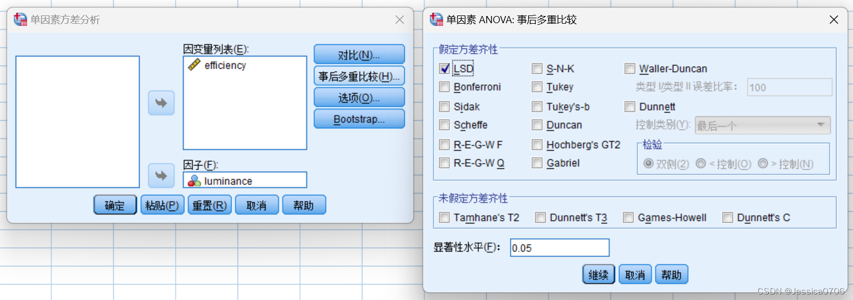This screenshot has width=853, height=300.
Task: Open the Bootstrap... button
Action: (x=359, y=119)
